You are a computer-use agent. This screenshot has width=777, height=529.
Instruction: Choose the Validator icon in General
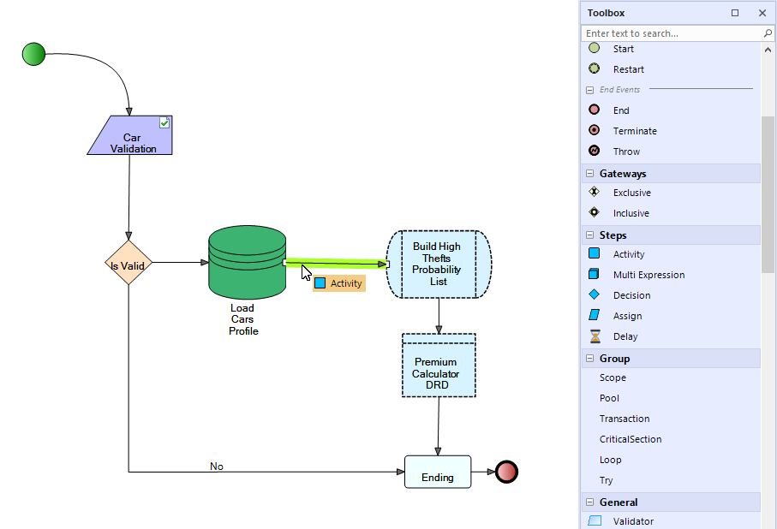tap(595, 520)
